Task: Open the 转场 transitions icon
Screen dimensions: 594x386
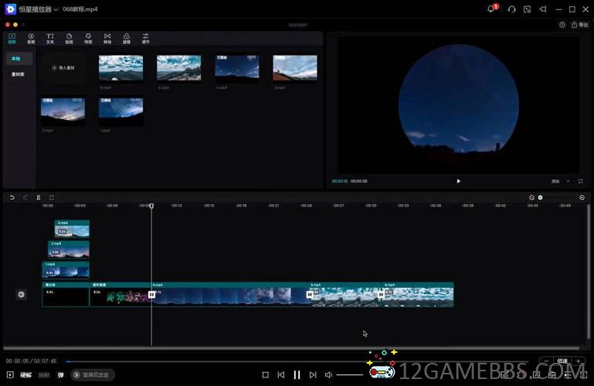Action: (107, 38)
